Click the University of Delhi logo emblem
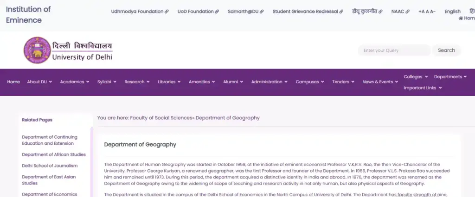 (x=36, y=50)
